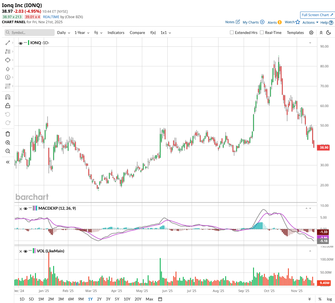Screen dimensions: 335x303
Task: Open the custom date range calendar
Action: point(160,299)
